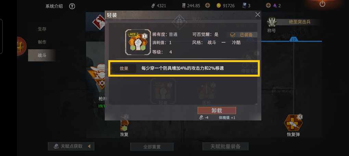Tap the blue card icon beside 3
The height and width of the screenshot is (156, 349).
click(x=245, y=5)
